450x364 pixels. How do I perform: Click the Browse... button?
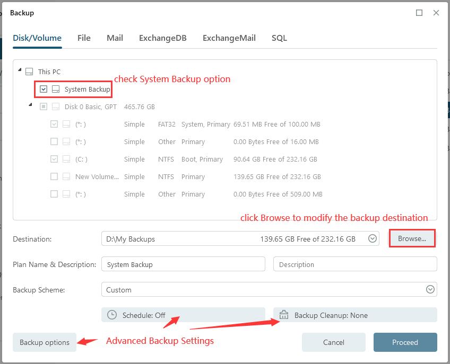pyautogui.click(x=412, y=238)
